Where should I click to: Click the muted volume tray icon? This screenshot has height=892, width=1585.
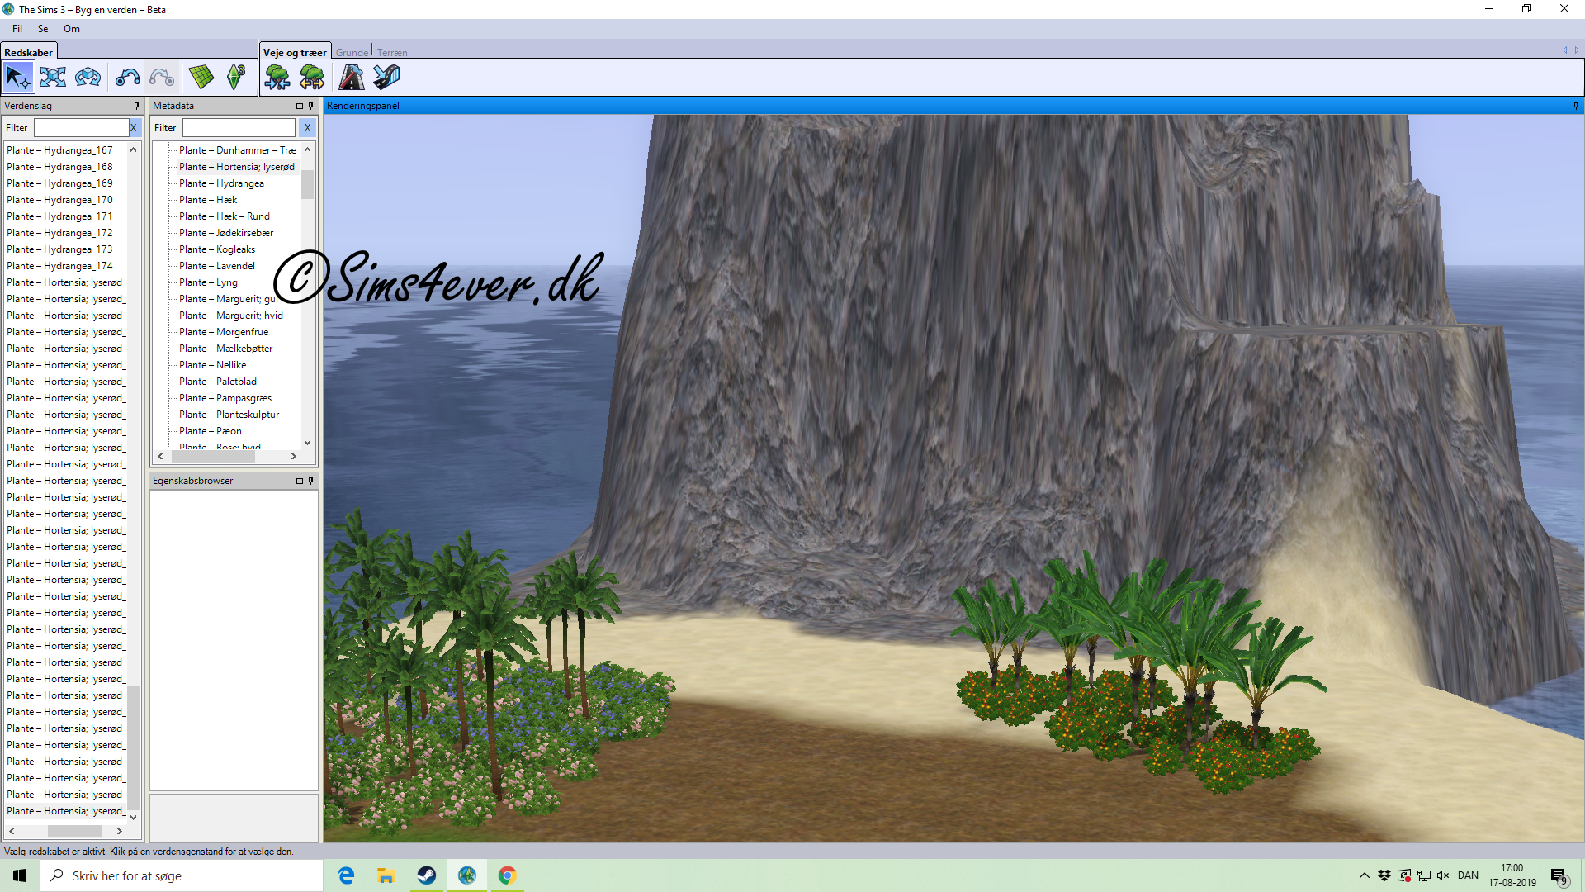[x=1443, y=875]
